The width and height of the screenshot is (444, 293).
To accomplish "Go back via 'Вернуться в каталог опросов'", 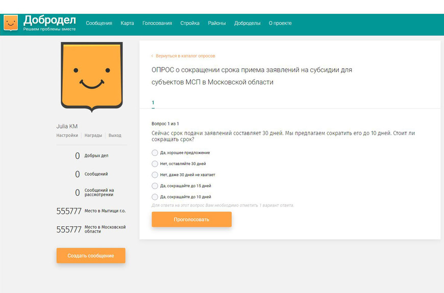I will point(185,56).
